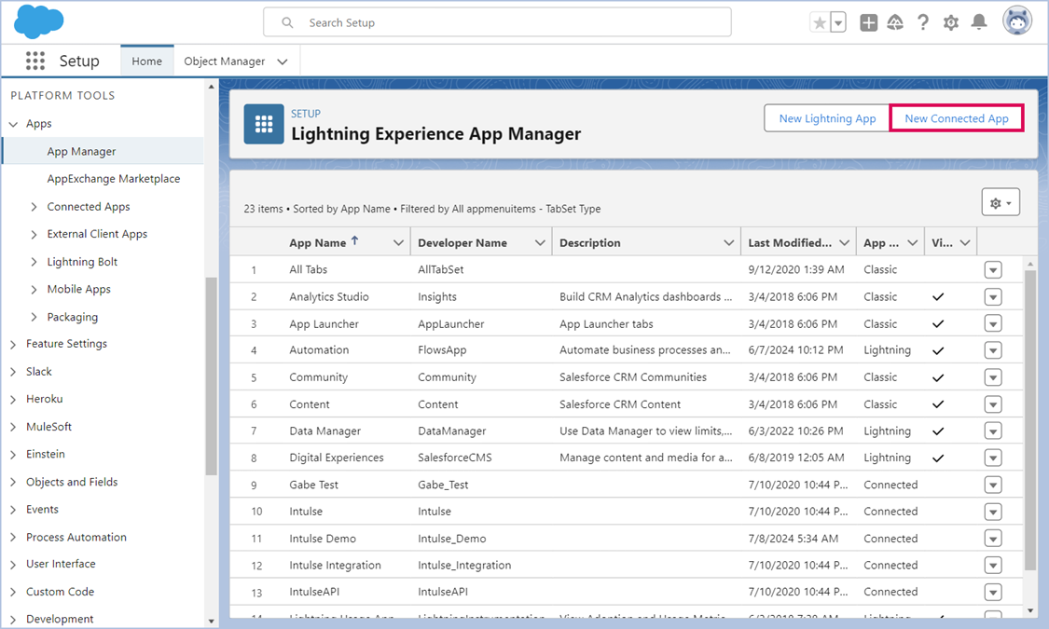1049x629 pixels.
Task: Open Developer Name column menu chevron
Action: [x=540, y=242]
